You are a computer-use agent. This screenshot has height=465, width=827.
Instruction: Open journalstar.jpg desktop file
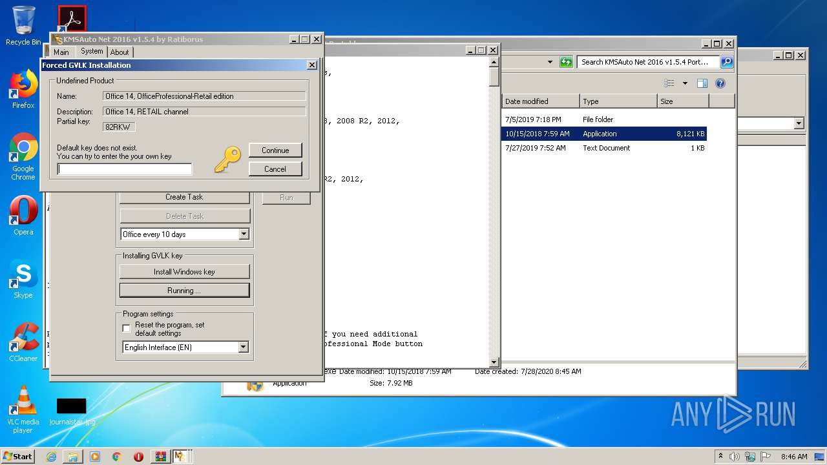72,411
